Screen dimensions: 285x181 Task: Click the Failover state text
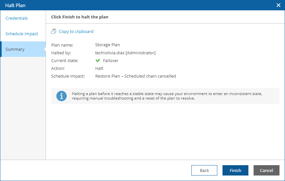click(x=111, y=60)
